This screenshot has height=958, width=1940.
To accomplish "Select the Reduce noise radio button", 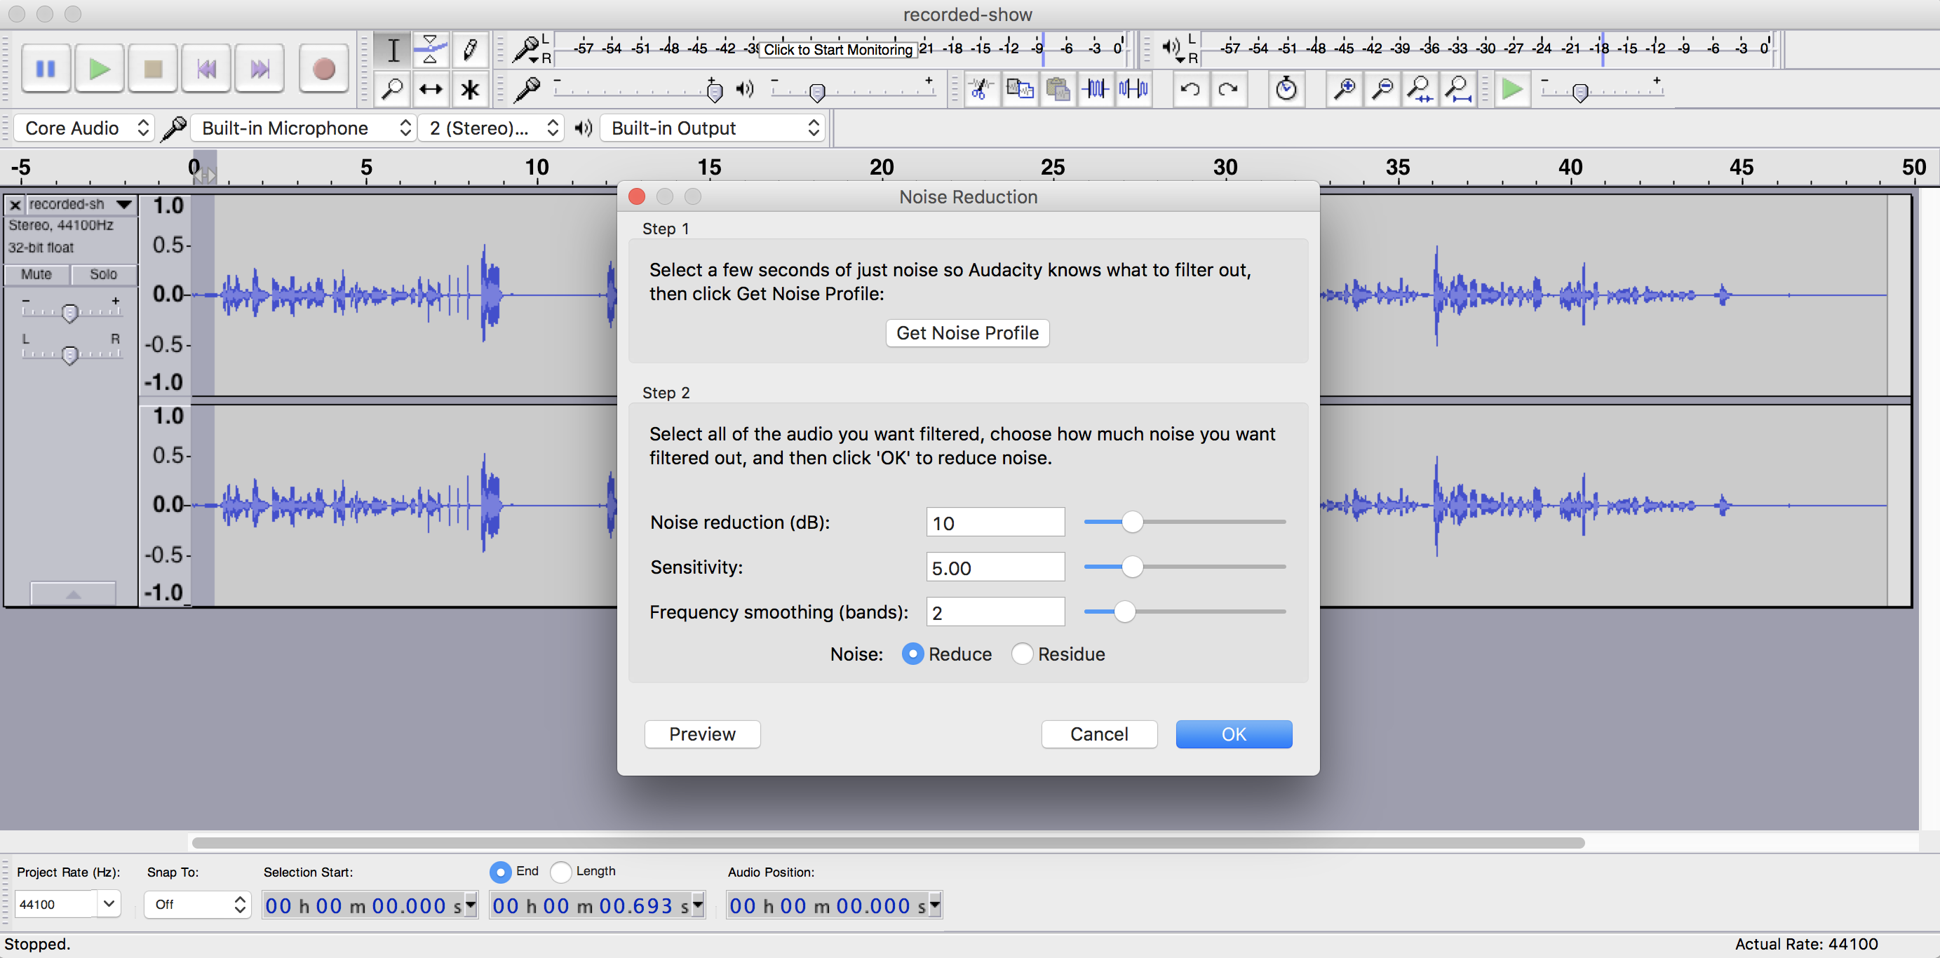I will tap(912, 654).
